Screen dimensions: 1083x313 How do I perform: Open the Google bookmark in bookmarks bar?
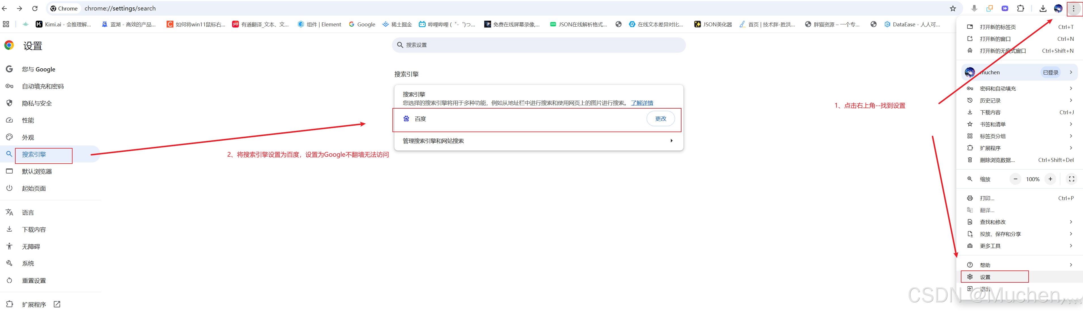coord(362,24)
